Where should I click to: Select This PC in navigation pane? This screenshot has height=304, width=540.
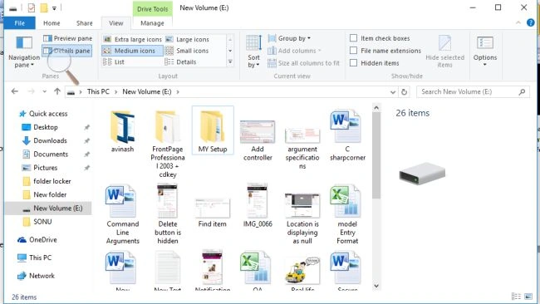coord(34,257)
